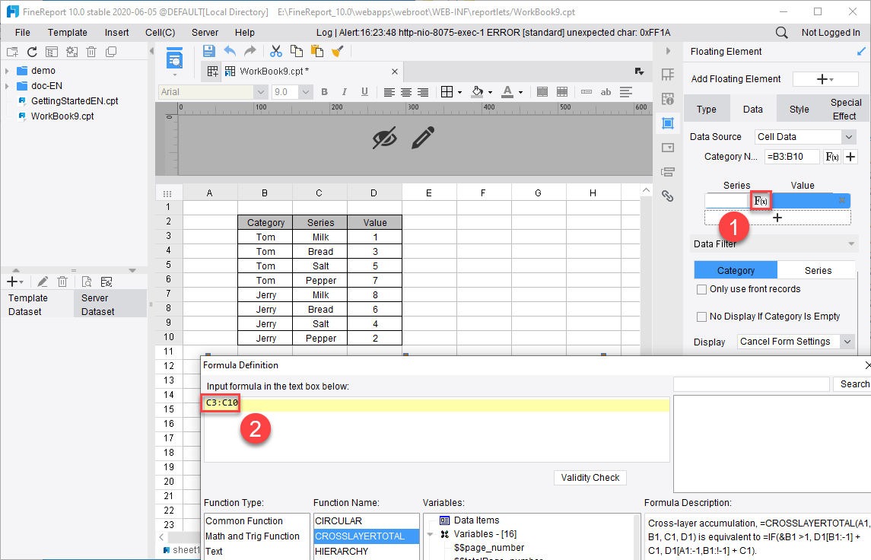The width and height of the screenshot is (871, 560).
Task: Collapse the Data Filter section
Action: (851, 244)
